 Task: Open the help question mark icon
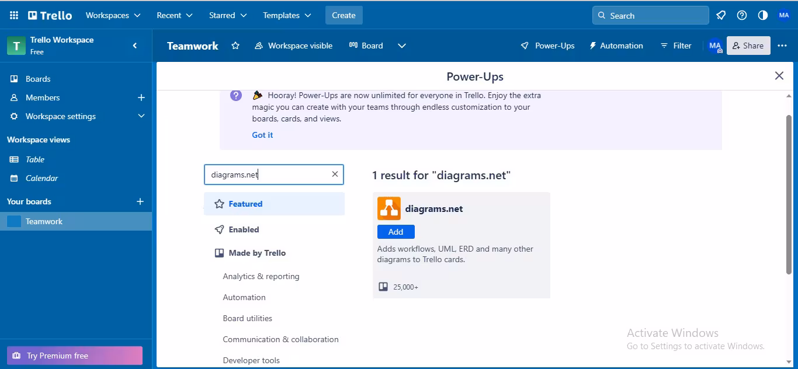point(742,15)
